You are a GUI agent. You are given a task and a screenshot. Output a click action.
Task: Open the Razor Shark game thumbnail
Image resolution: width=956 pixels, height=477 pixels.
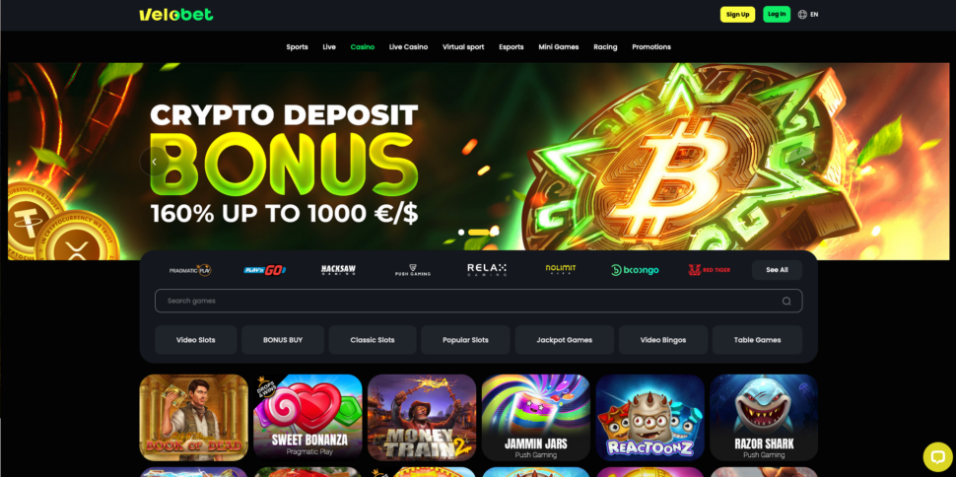(764, 417)
